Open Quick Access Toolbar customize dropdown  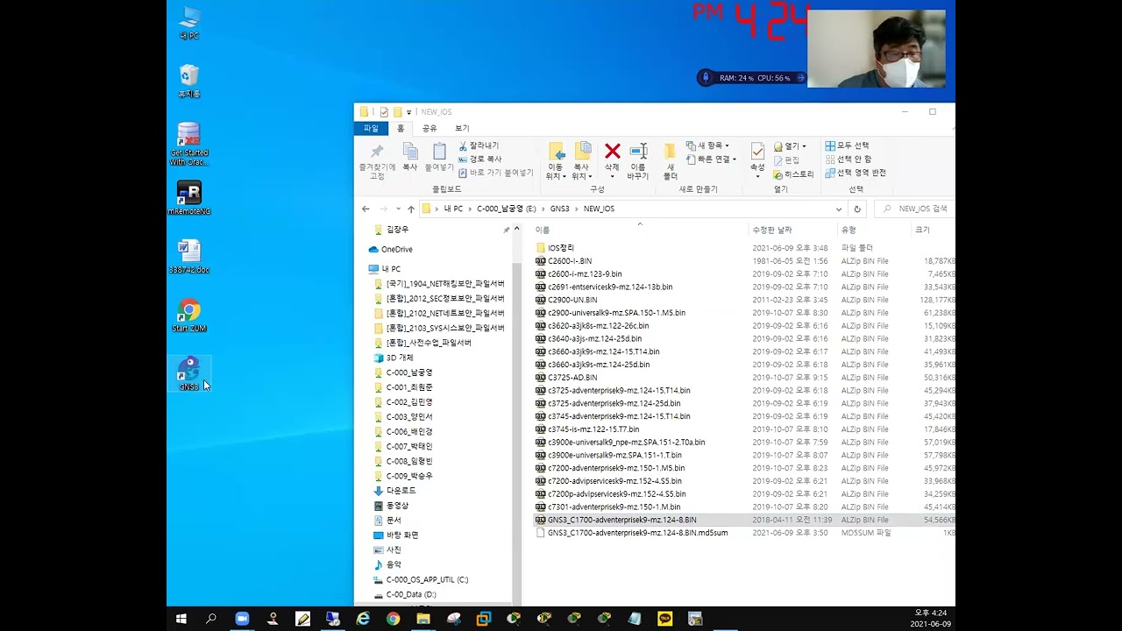pos(409,112)
